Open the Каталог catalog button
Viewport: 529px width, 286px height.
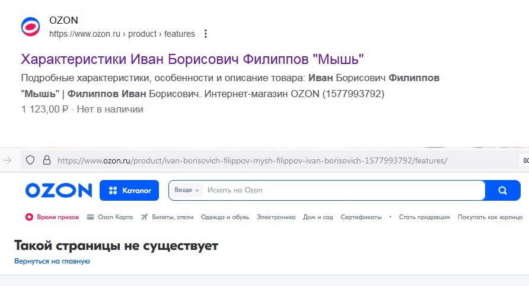(129, 191)
